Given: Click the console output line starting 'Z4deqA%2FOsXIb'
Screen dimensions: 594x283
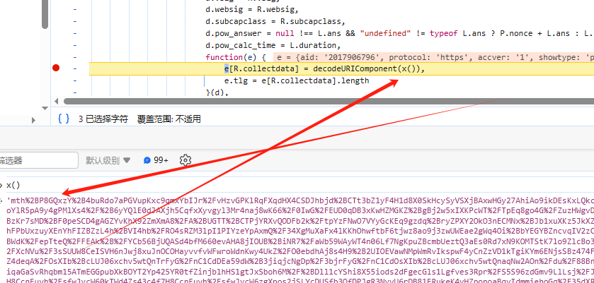Looking at the screenshot, I should click(x=300, y=261).
